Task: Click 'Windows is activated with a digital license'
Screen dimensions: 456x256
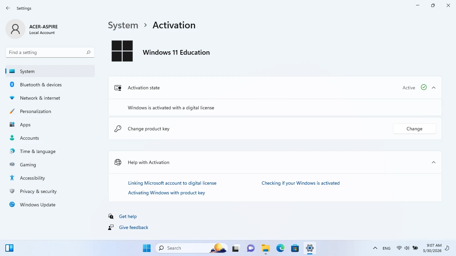Action: 171,108
